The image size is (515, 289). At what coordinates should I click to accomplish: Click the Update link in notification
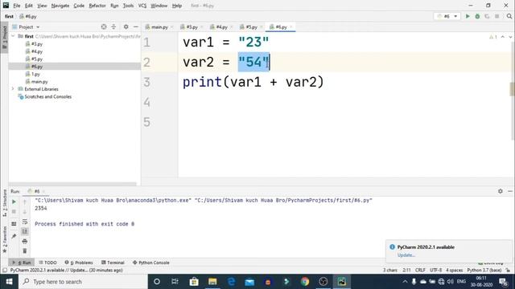click(x=406, y=255)
